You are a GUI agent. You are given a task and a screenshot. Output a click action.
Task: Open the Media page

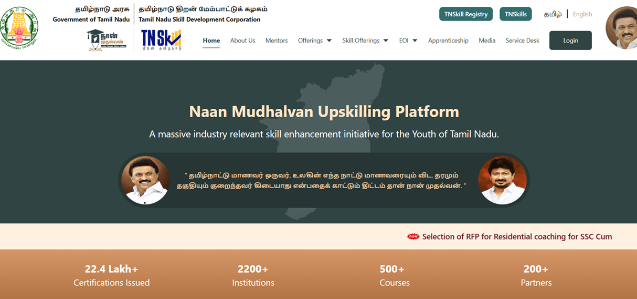tap(487, 40)
